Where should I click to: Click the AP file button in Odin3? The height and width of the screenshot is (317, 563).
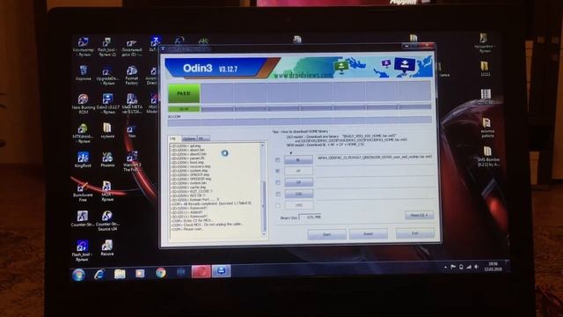coord(298,171)
